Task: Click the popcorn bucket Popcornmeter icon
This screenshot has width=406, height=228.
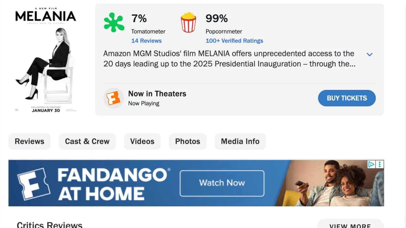Action: click(x=188, y=23)
